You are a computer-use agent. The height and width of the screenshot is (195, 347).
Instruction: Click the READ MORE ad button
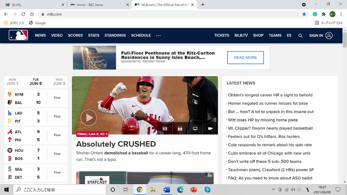click(x=246, y=58)
